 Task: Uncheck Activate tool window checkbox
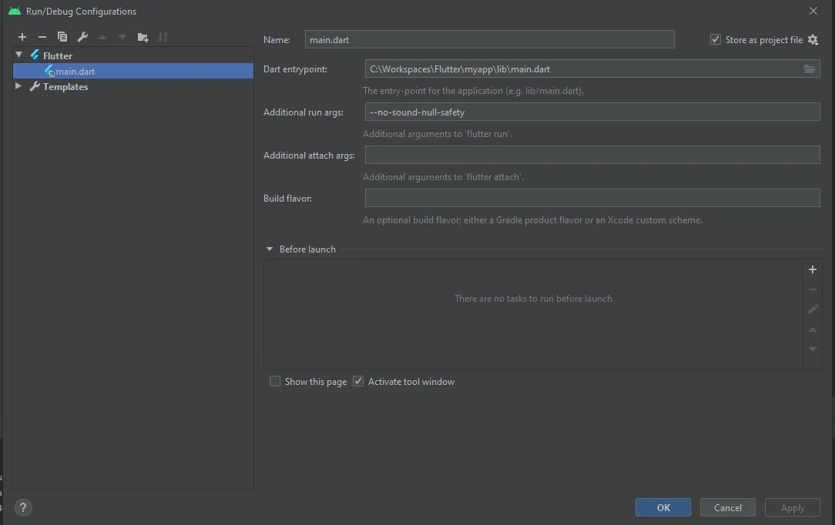[358, 381]
